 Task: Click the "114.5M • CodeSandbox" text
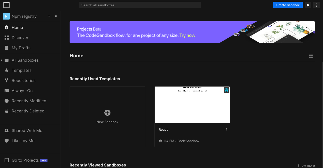(x=181, y=141)
